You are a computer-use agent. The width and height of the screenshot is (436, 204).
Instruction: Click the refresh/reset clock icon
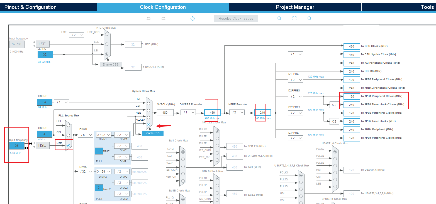[x=192, y=18]
